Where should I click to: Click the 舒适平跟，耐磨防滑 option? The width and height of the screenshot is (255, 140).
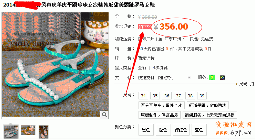(x=208, y=105)
